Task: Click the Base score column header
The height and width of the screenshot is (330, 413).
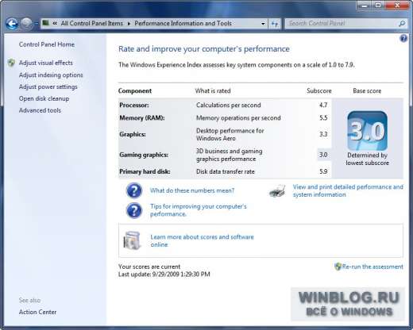Action: (367, 90)
